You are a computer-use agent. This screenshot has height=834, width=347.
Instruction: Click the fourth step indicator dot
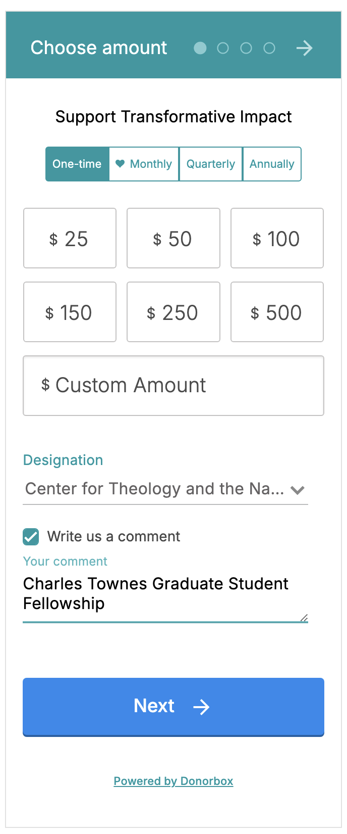[269, 48]
